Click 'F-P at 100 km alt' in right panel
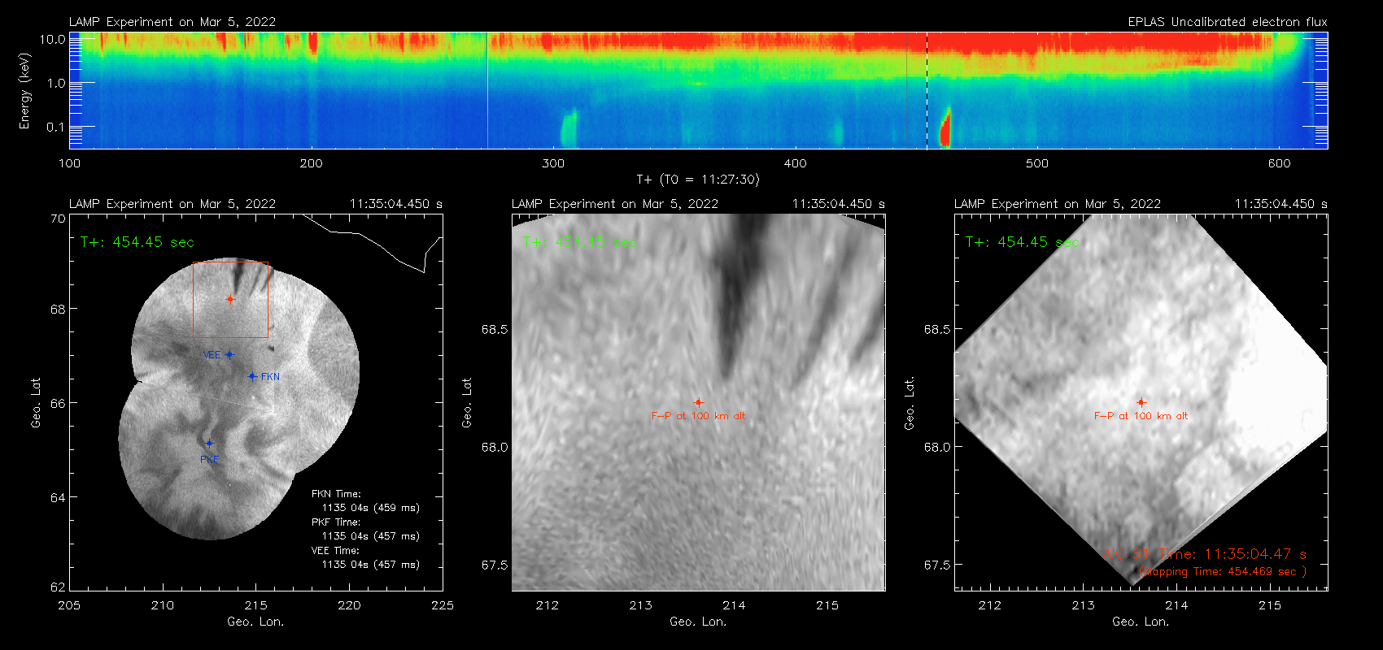The width and height of the screenshot is (1383, 650). click(x=1141, y=416)
